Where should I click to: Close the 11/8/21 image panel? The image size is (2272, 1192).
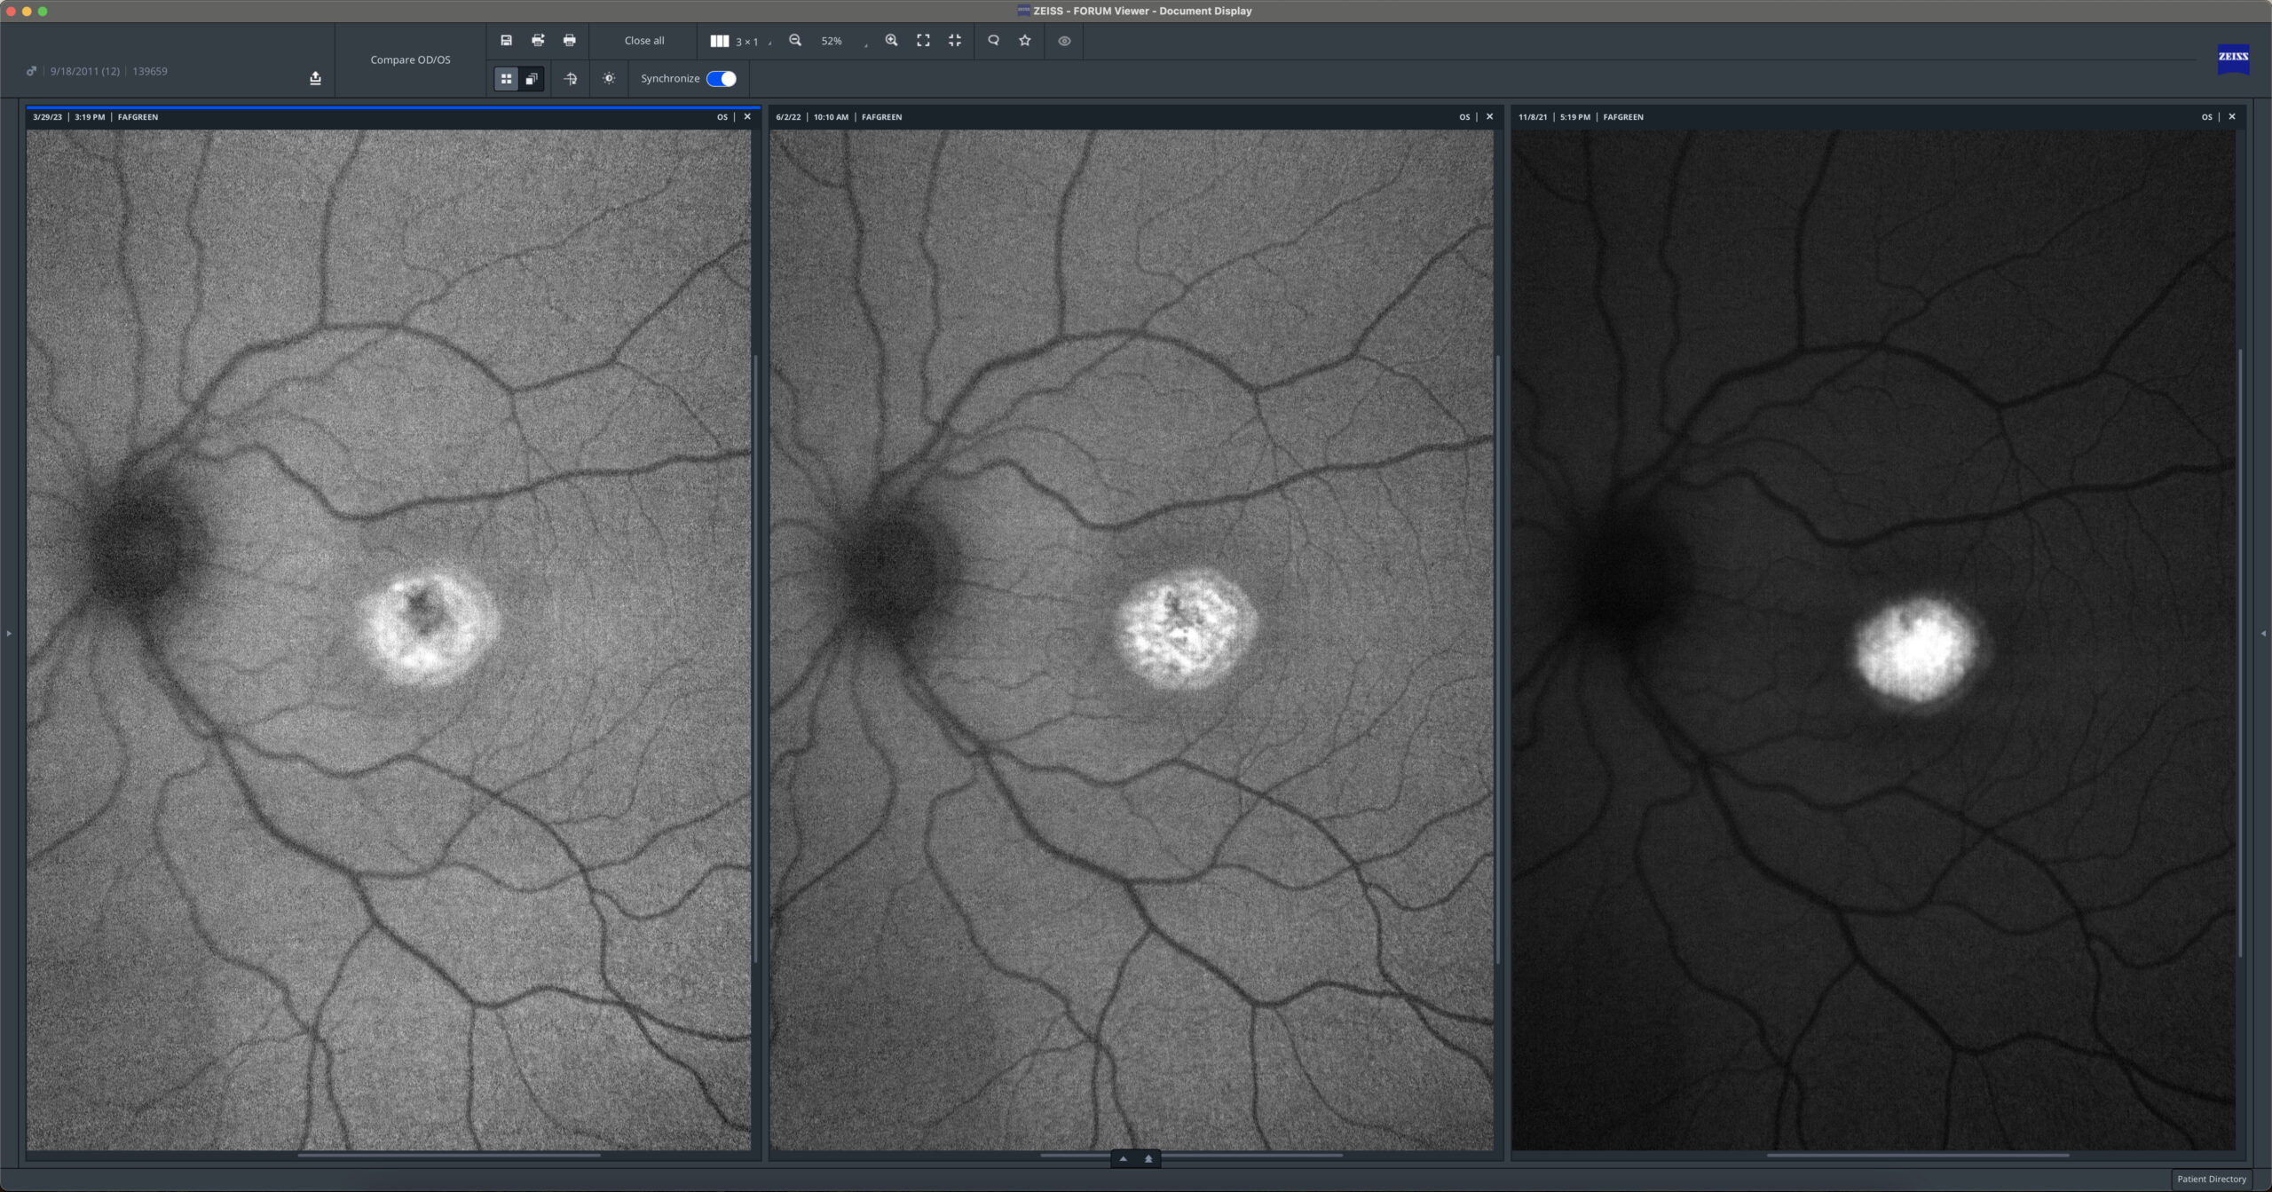pos(2232,116)
